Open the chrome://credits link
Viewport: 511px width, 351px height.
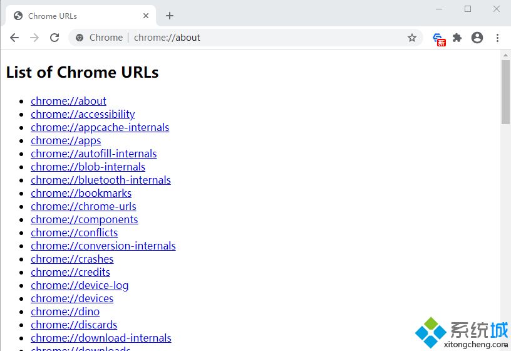tap(70, 272)
